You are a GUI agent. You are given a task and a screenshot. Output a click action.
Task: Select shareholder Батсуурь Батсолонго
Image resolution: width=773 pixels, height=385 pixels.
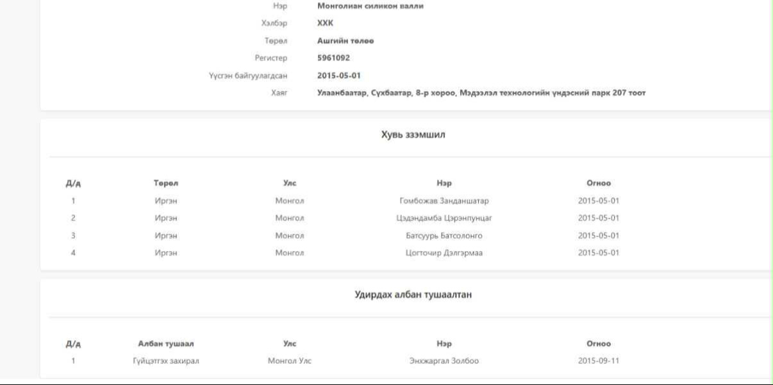444,236
